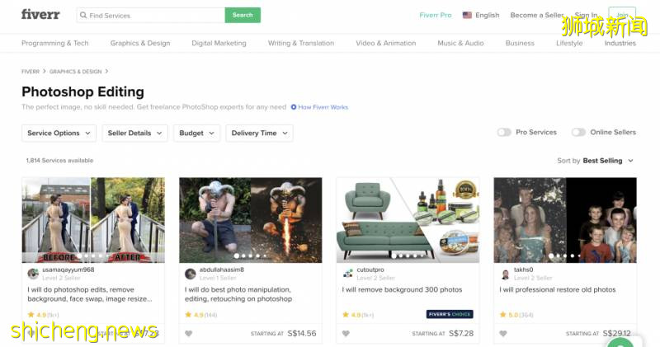The width and height of the screenshot is (660, 347).
Task: Favorite the abdullahaasim8 gig with heart icon
Action: point(189,334)
